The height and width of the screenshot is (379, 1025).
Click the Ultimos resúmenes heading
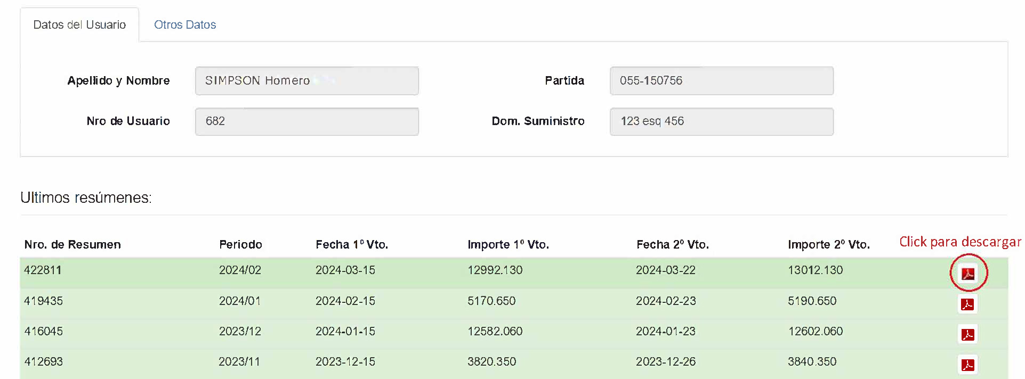(x=86, y=197)
